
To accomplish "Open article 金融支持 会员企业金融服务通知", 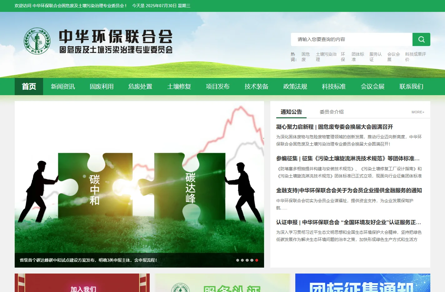I will point(349,190).
